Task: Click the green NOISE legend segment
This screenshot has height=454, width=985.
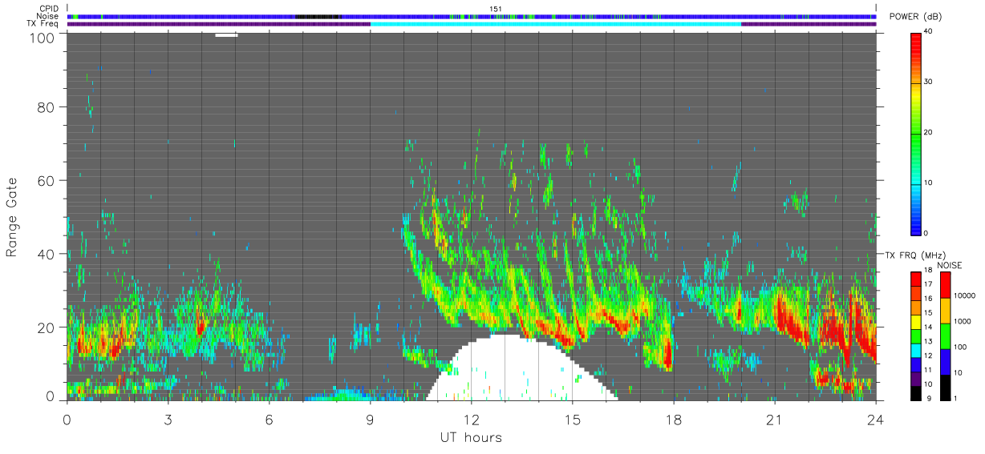Action: [x=946, y=335]
